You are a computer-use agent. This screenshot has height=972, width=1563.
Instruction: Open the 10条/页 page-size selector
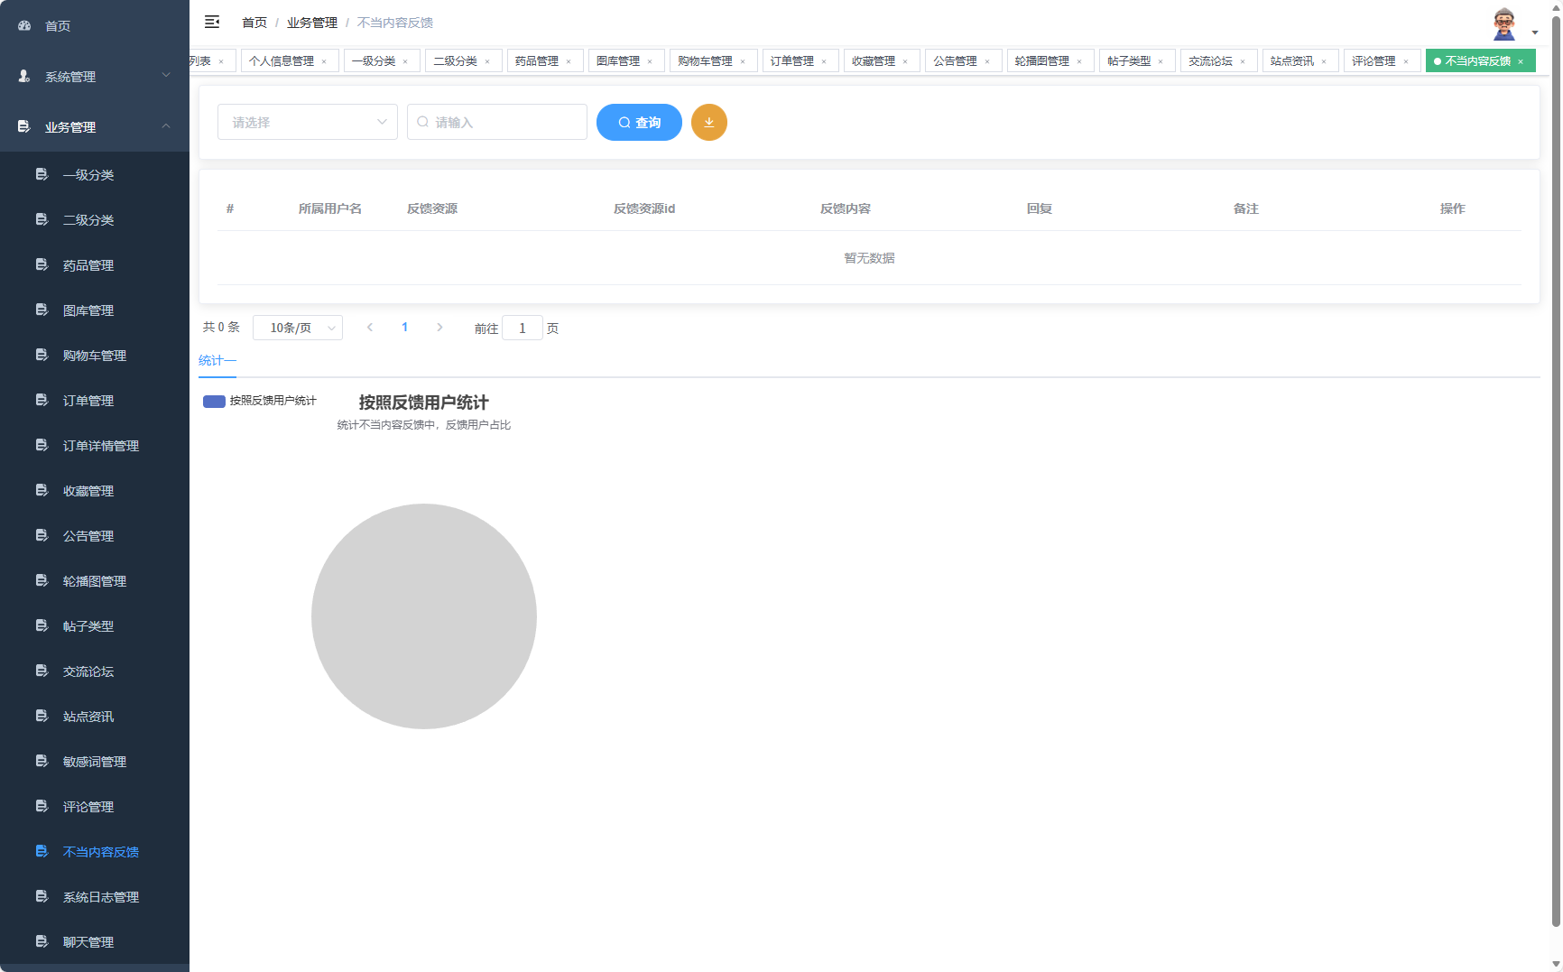coord(298,327)
